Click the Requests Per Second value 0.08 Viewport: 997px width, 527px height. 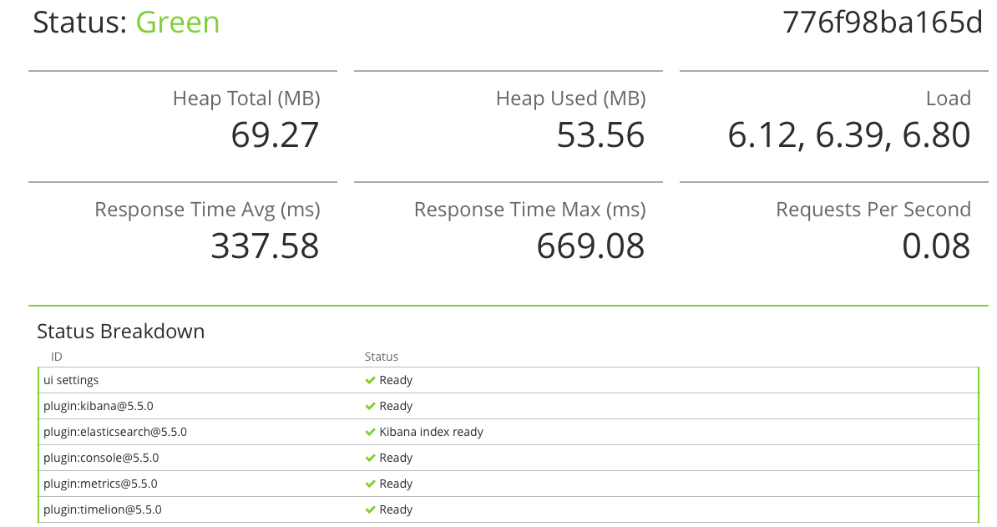[937, 246]
